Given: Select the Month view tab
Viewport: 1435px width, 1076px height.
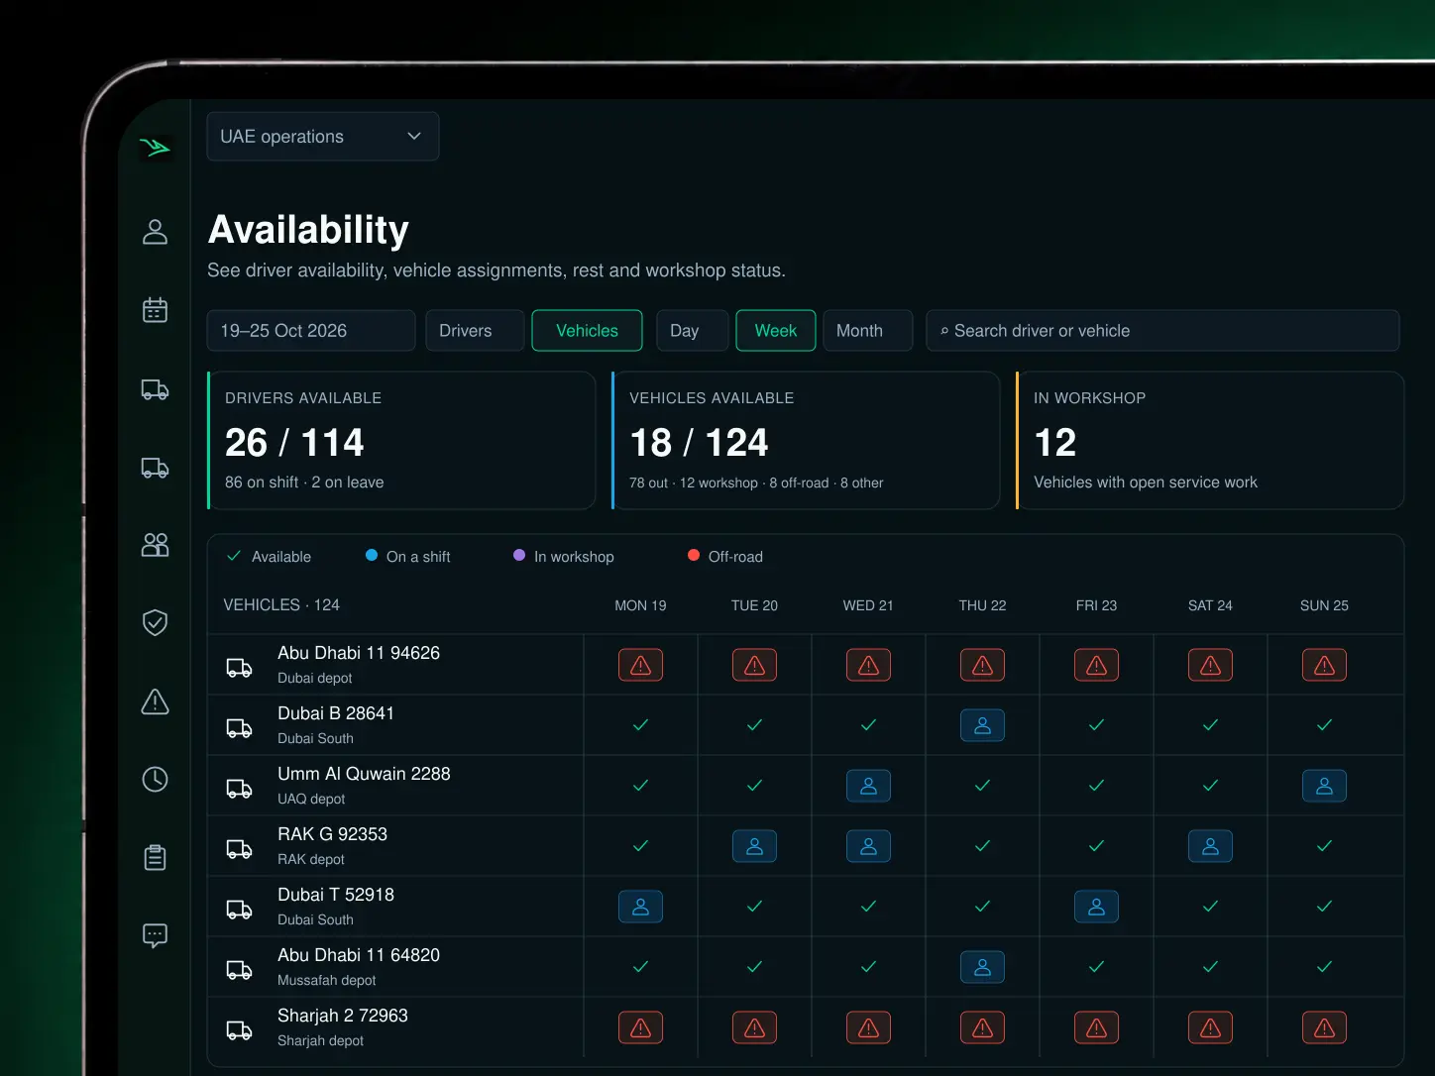Looking at the screenshot, I should (x=867, y=331).
